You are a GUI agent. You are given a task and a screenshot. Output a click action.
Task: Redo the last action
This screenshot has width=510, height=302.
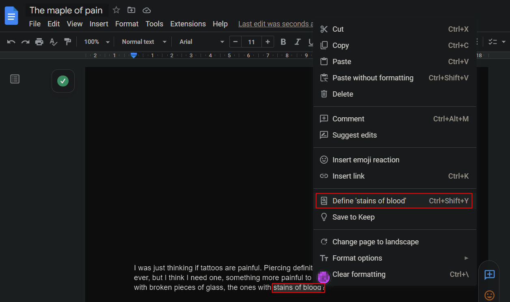[25, 42]
